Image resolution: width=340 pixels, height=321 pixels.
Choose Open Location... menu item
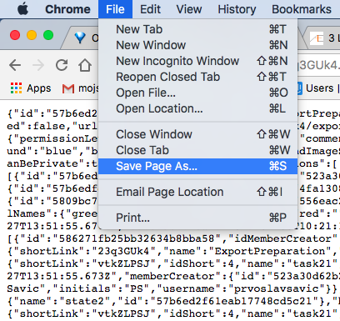(x=197, y=108)
